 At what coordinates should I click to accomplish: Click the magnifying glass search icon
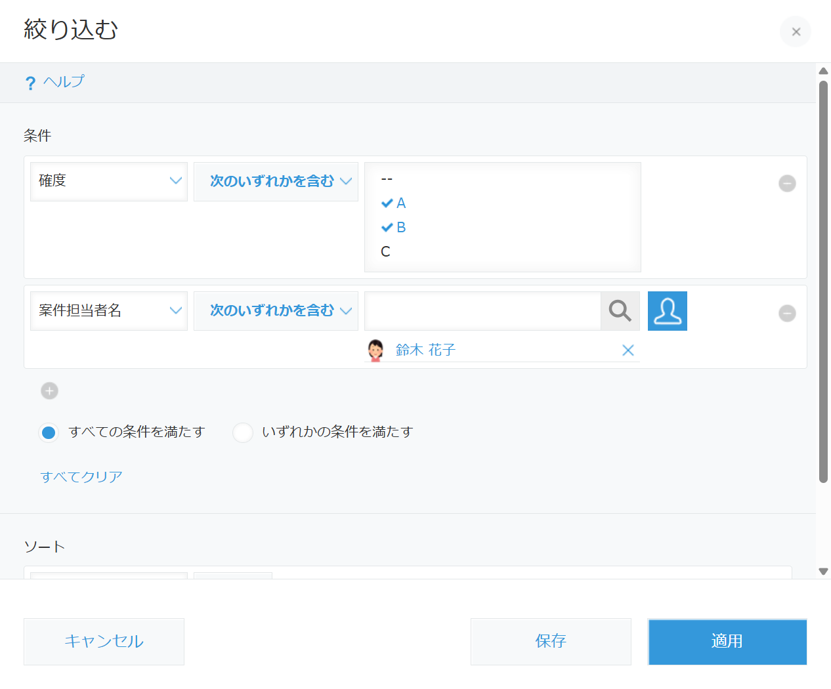click(620, 311)
